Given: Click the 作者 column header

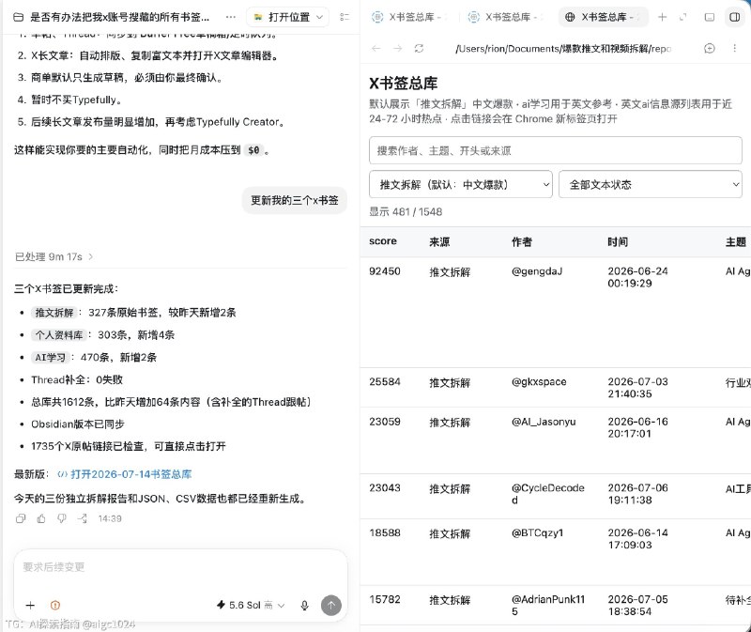Looking at the screenshot, I should click(x=522, y=242).
